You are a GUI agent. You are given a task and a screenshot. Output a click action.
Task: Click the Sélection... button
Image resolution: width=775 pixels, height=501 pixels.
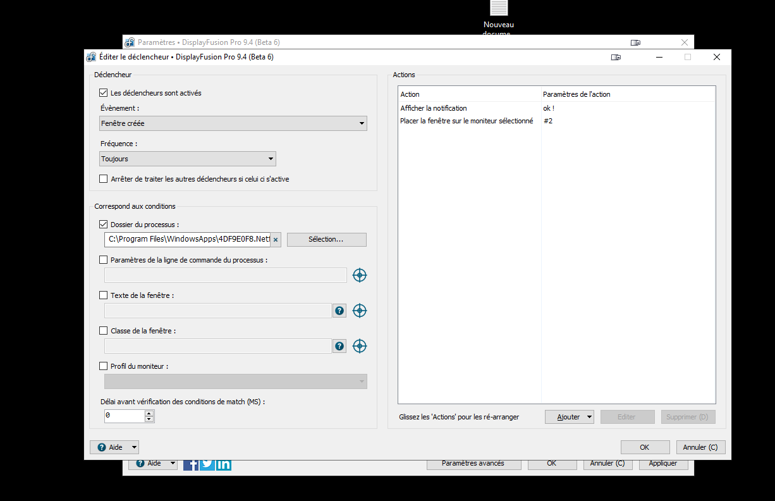pyautogui.click(x=326, y=240)
